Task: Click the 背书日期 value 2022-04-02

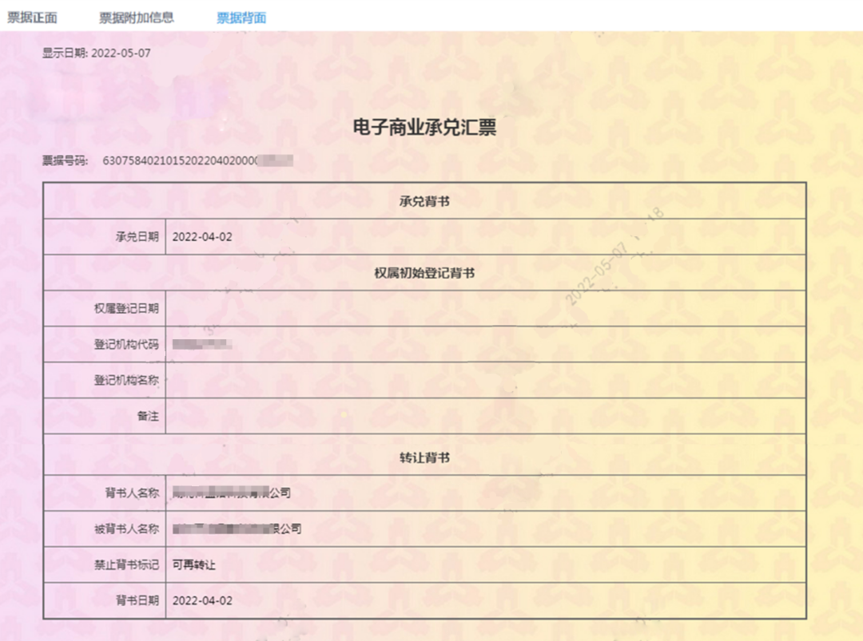Action: tap(202, 600)
